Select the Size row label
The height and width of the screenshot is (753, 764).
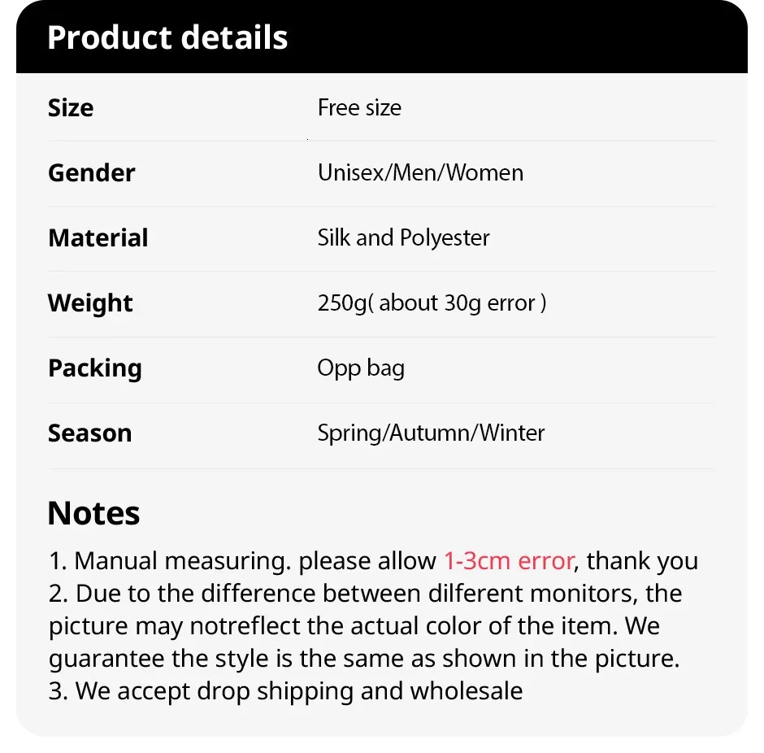coord(71,107)
